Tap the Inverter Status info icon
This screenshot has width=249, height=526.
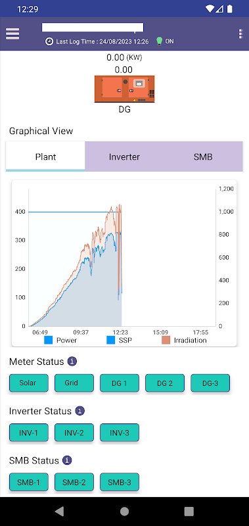coord(79,410)
